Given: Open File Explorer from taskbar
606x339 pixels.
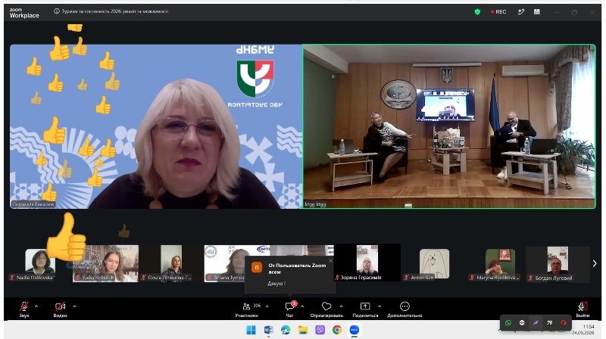Looking at the screenshot, I should 302,330.
